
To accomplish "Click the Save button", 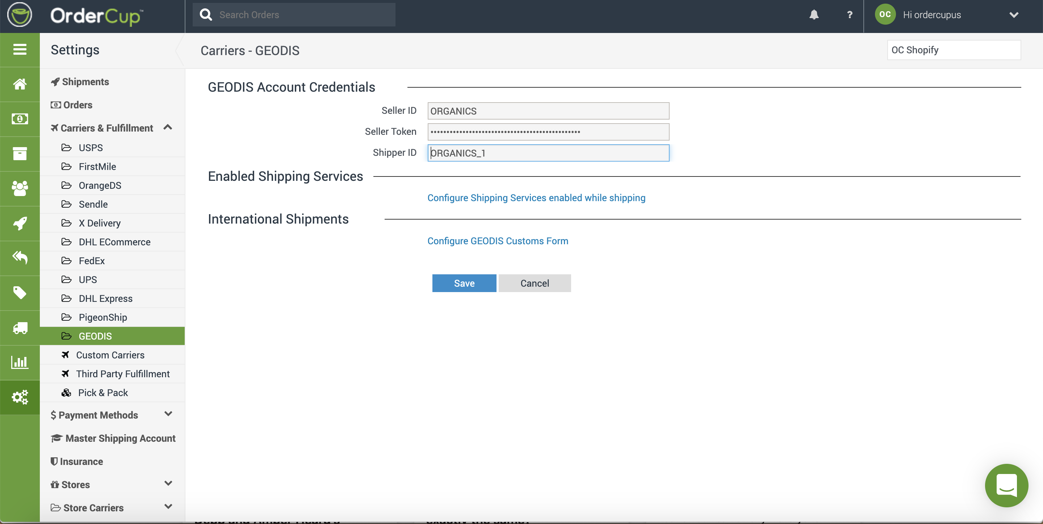I will (x=464, y=283).
